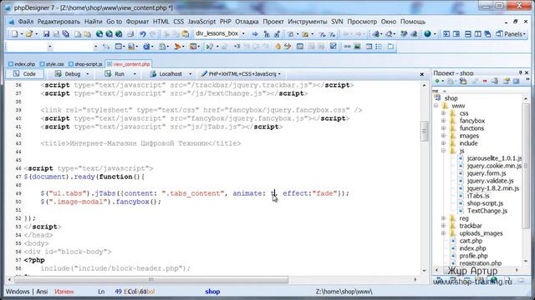Close the Project - shop panel
This screenshot has height=300, width=535.
tap(527, 72)
